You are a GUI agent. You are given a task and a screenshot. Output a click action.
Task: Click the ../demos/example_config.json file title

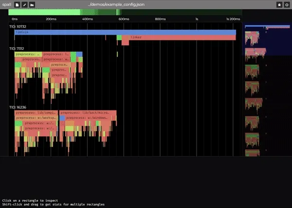pos(116,4)
